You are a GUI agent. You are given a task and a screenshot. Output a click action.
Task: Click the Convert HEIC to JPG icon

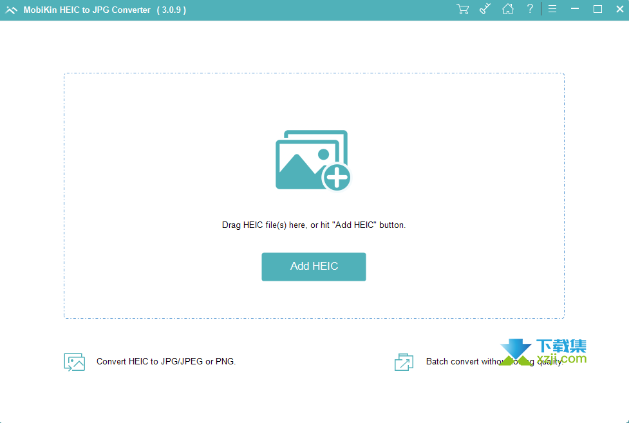click(x=74, y=362)
